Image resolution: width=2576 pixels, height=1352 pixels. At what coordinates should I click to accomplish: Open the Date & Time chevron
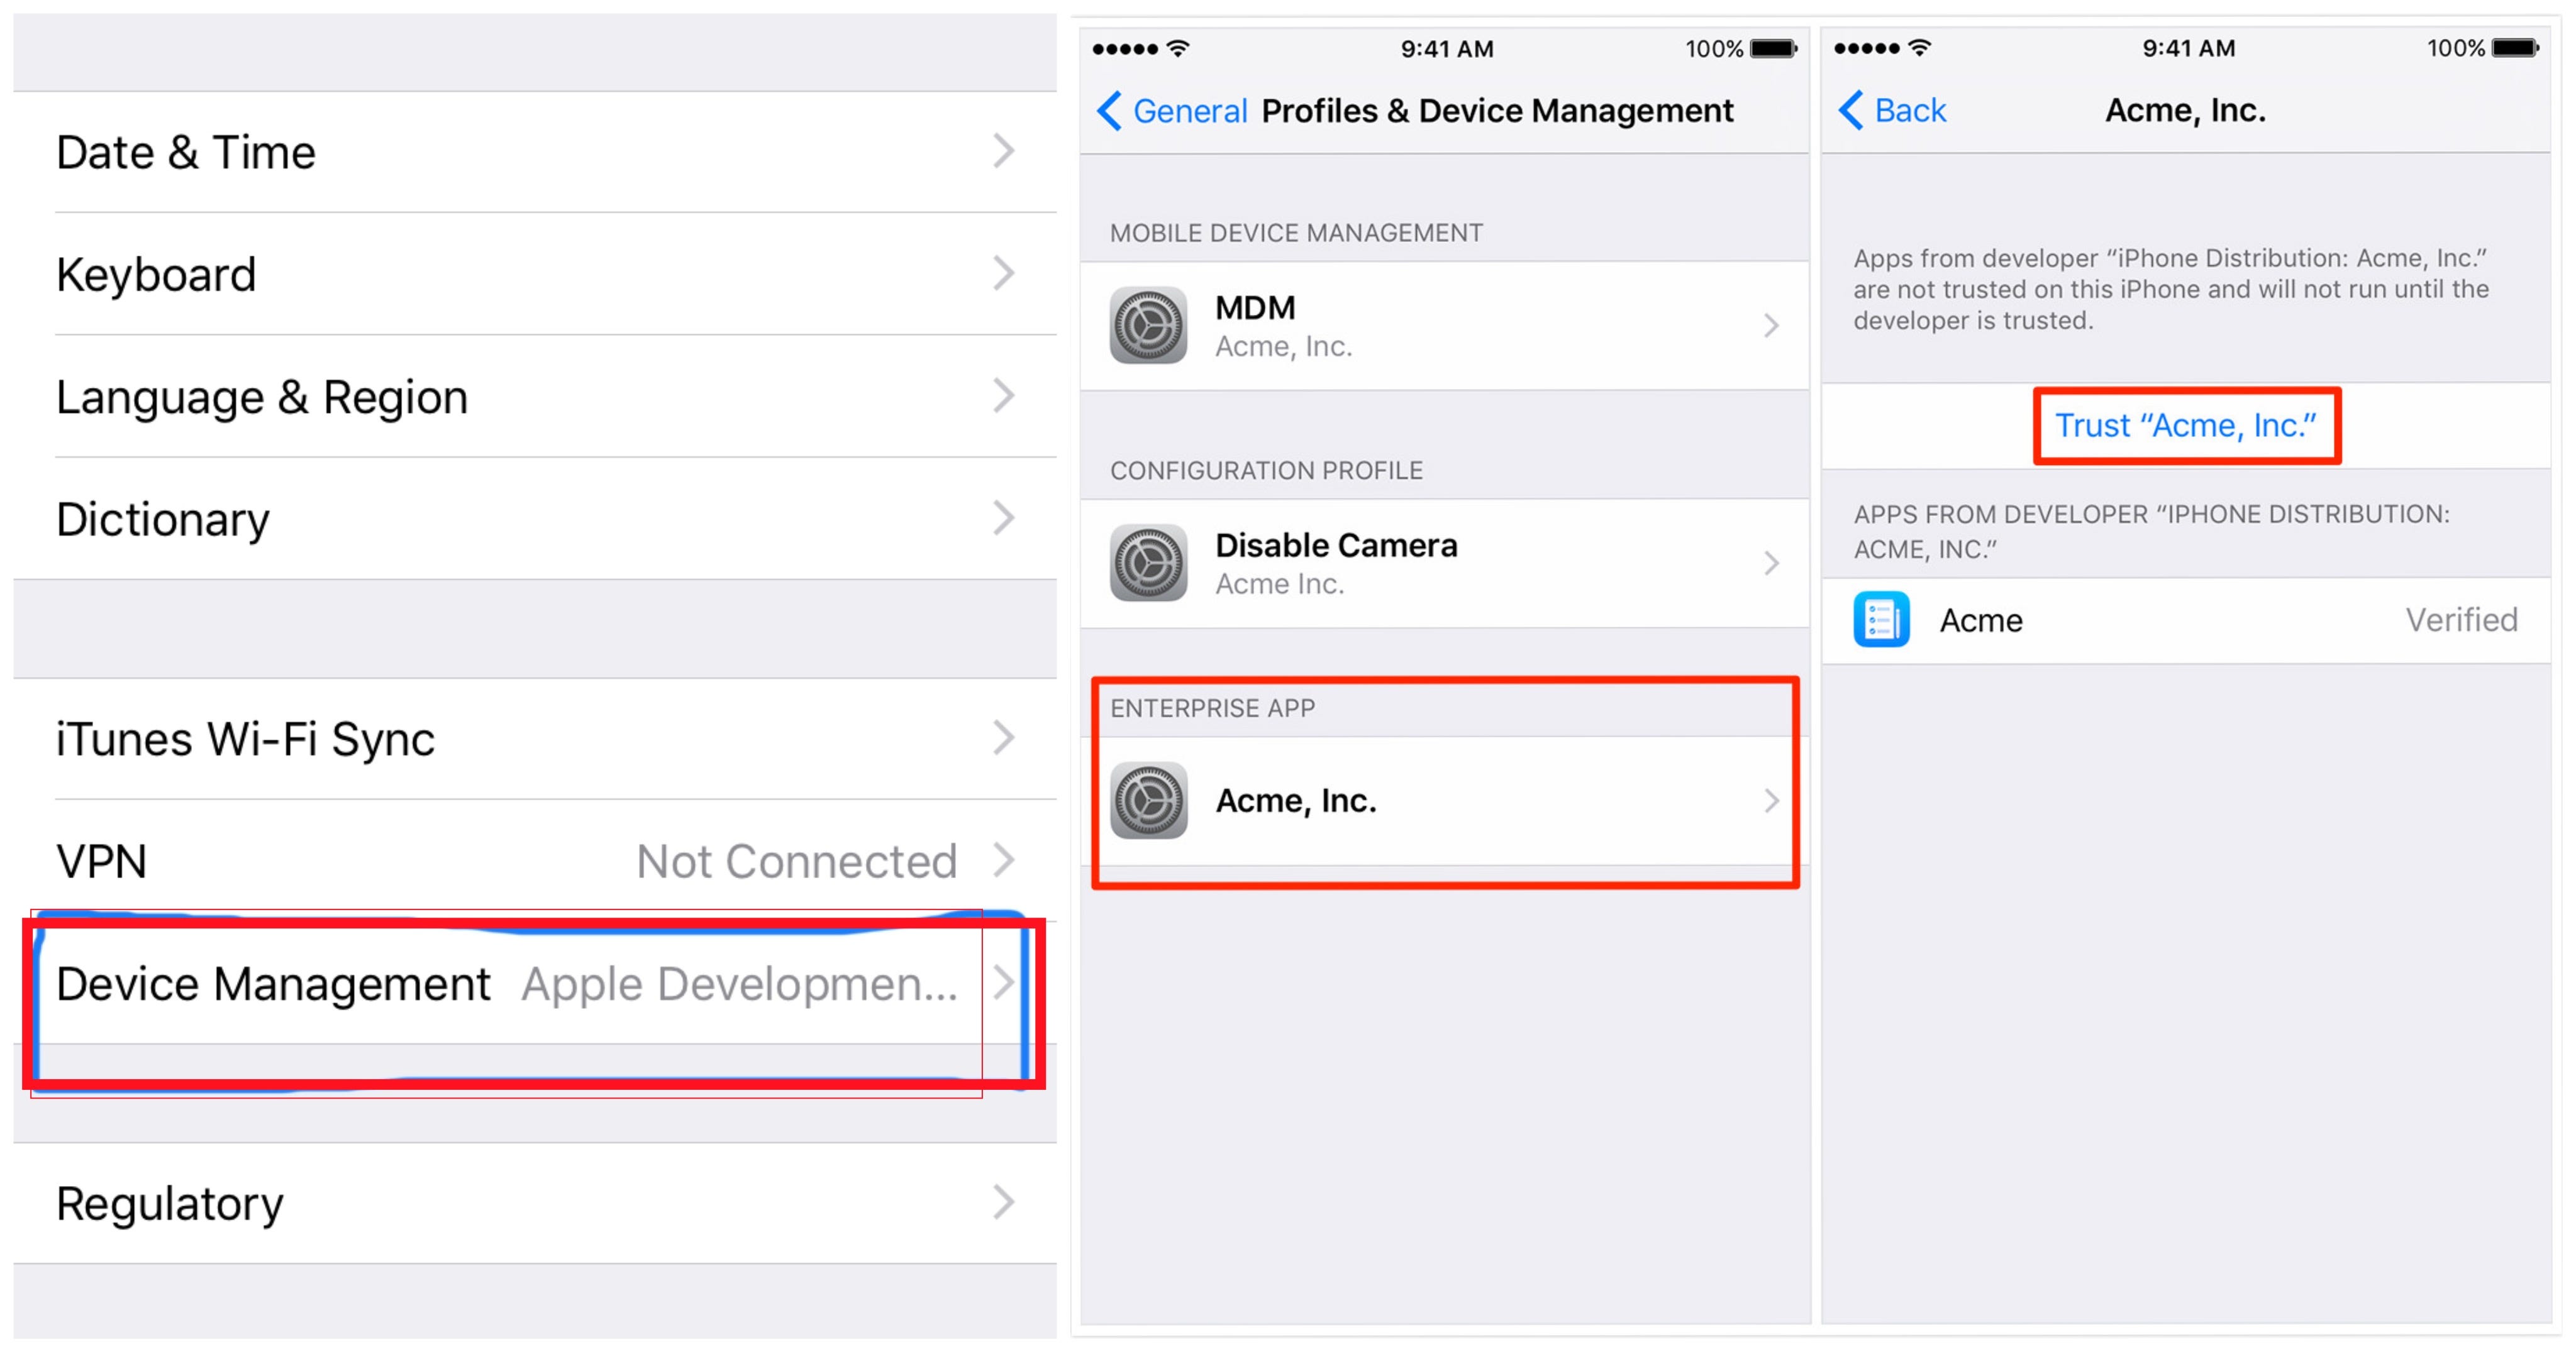1003,152
